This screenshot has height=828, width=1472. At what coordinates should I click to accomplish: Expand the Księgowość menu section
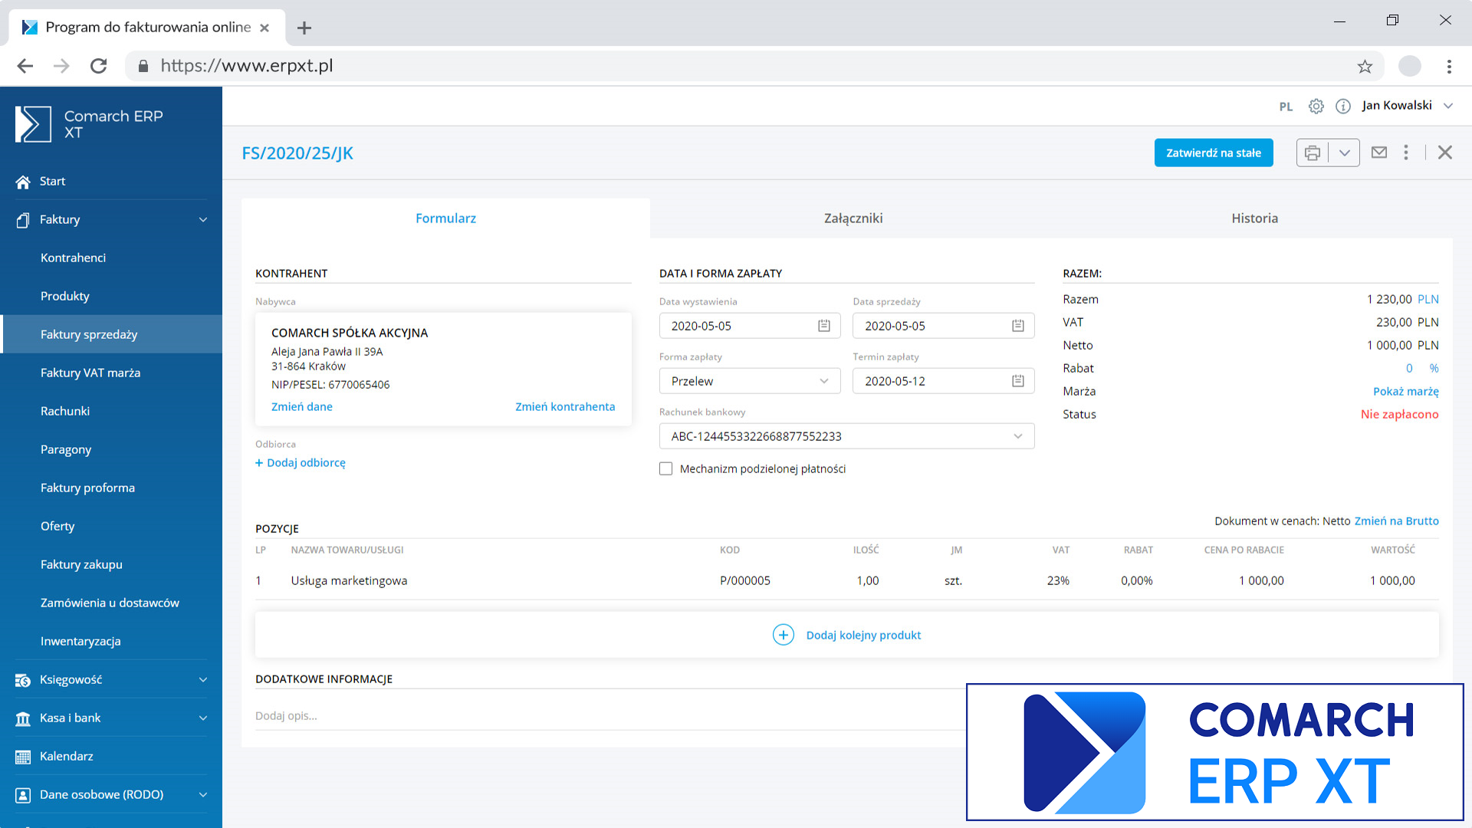[x=203, y=680]
